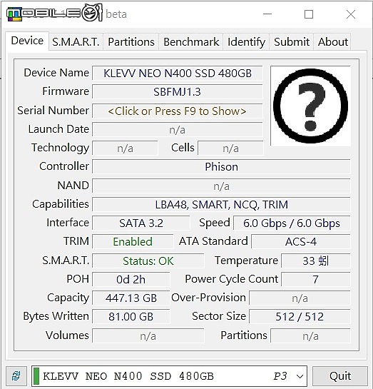
Task: Reveal serial number via Click or Press F9 field
Action: [177, 111]
